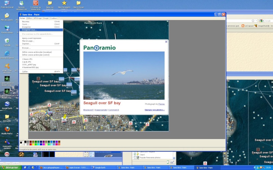The height and width of the screenshot is (170, 273).
Task: Open the Oleron Royan folder icon
Action: tap(78, 5)
